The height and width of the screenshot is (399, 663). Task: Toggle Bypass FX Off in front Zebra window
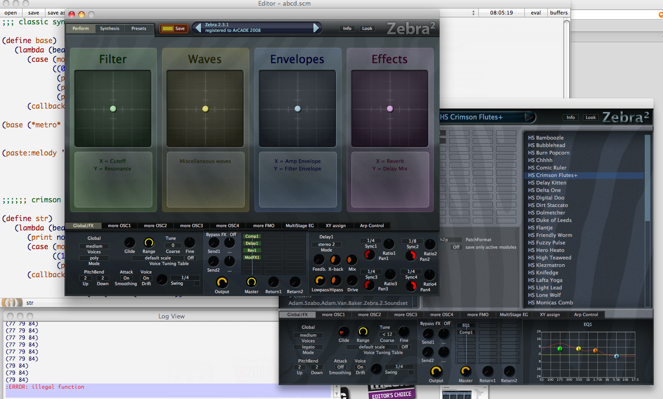tap(233, 235)
